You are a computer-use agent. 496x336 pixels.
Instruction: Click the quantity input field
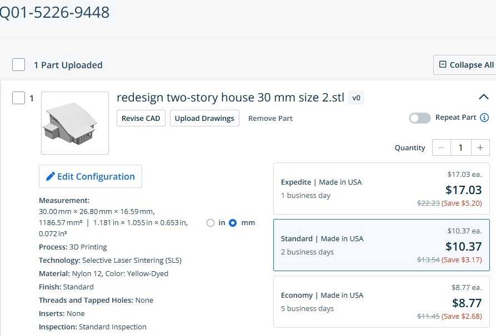tap(461, 147)
